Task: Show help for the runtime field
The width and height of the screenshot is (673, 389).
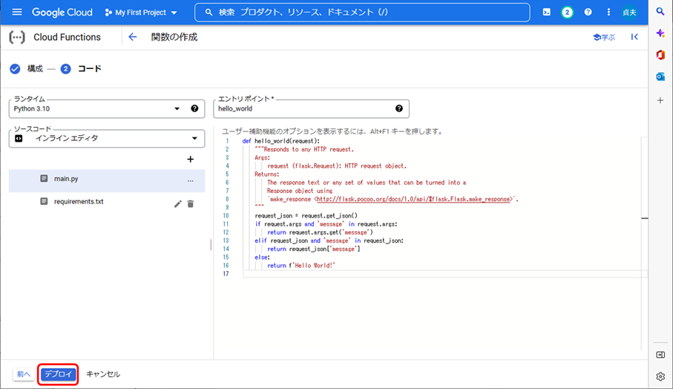Action: pyautogui.click(x=194, y=108)
